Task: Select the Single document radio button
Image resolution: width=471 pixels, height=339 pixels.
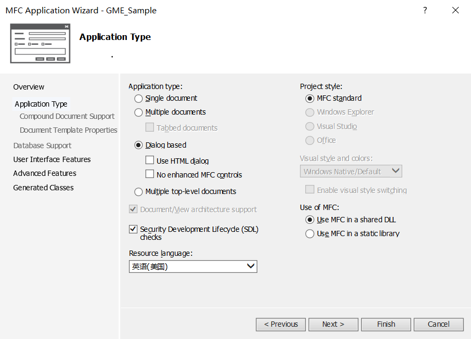Action: tap(139, 99)
